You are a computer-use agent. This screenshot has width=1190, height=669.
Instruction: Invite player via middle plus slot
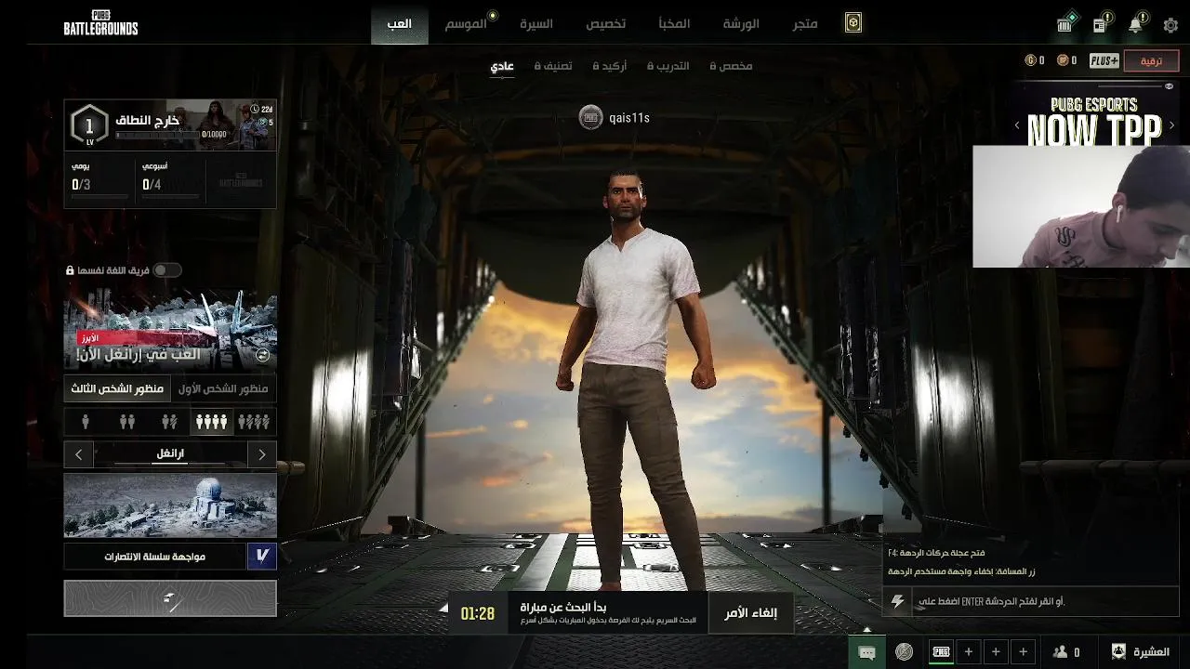click(x=996, y=652)
